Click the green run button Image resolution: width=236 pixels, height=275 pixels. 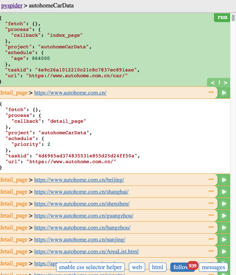(222, 17)
